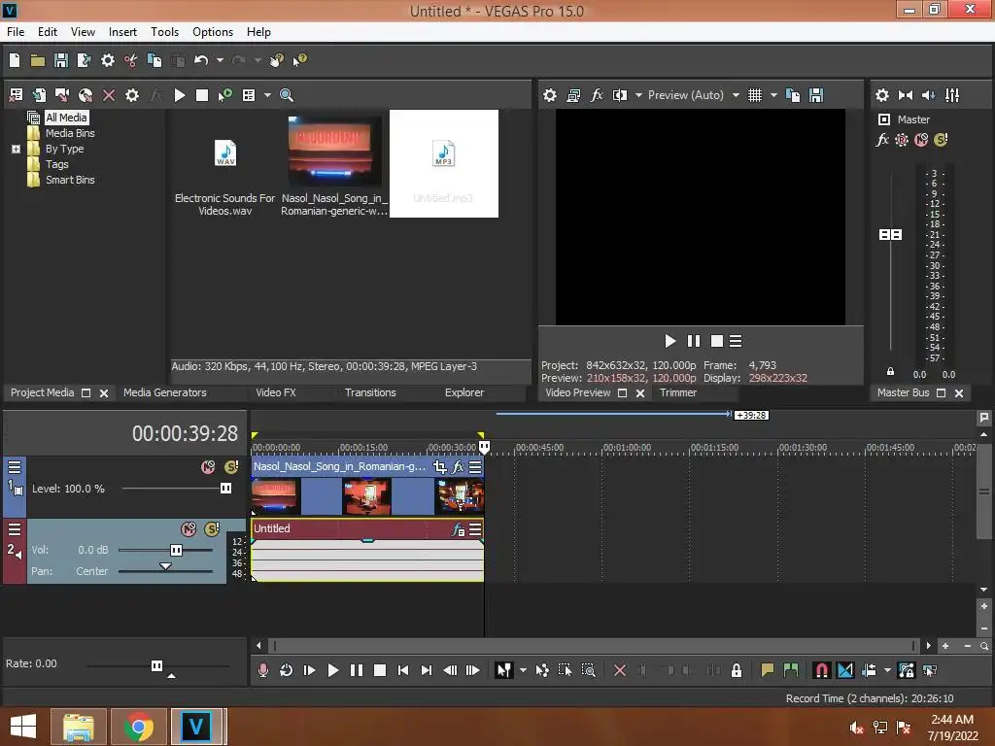Select the Smart Bins folder
The height and width of the screenshot is (746, 995).
[x=70, y=180]
